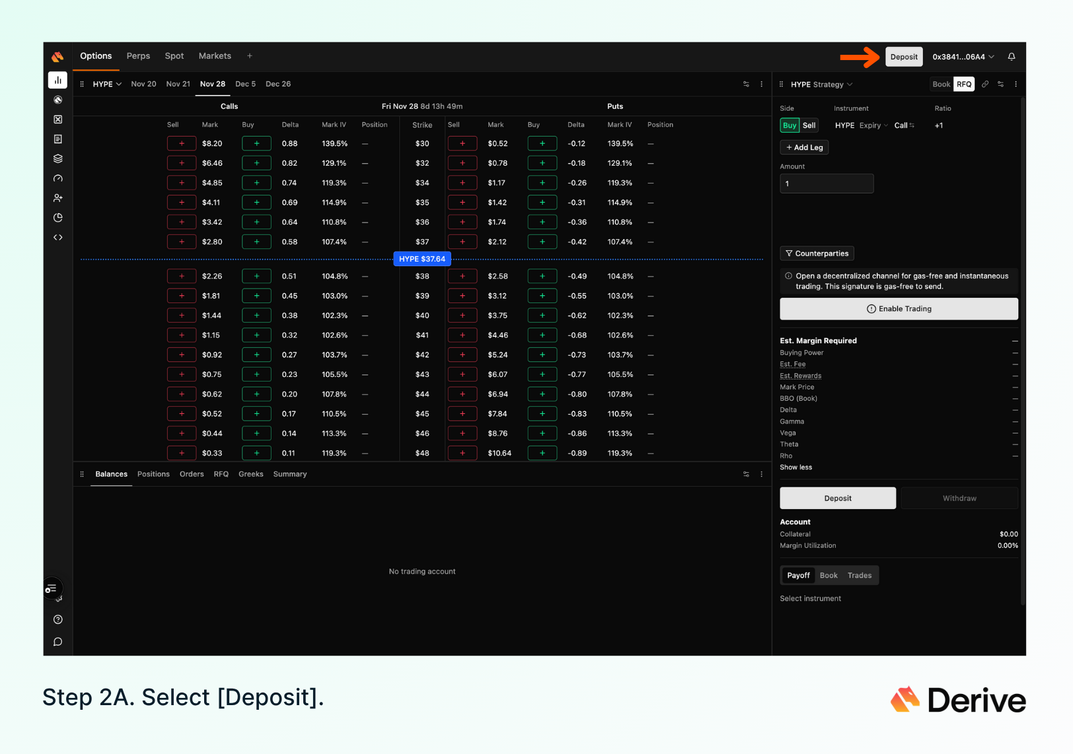Open the pie chart icon in sidebar

pyautogui.click(x=58, y=218)
